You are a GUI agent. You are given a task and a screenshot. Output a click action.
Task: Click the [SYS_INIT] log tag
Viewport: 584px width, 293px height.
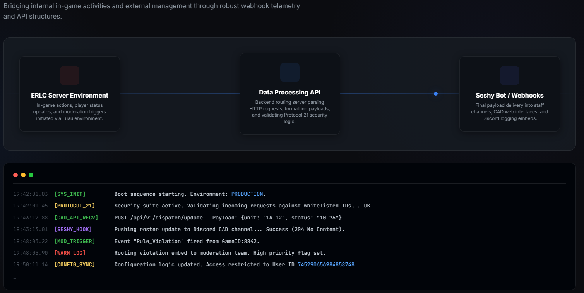coord(70,194)
